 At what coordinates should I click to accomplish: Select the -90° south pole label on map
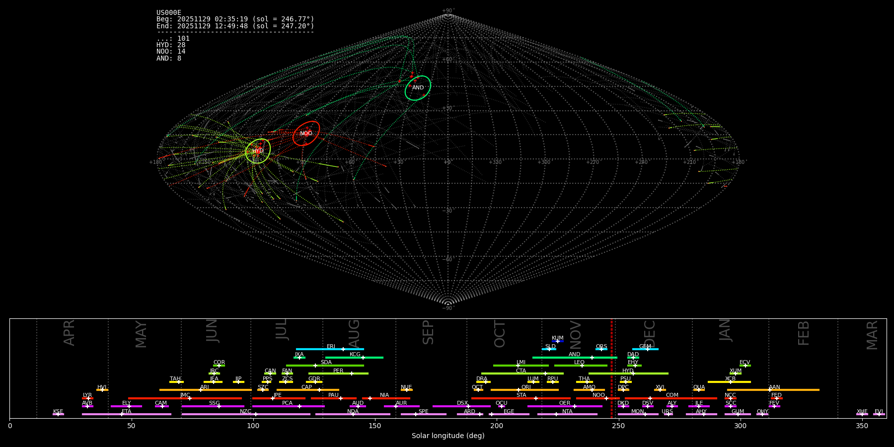[x=448, y=308]
